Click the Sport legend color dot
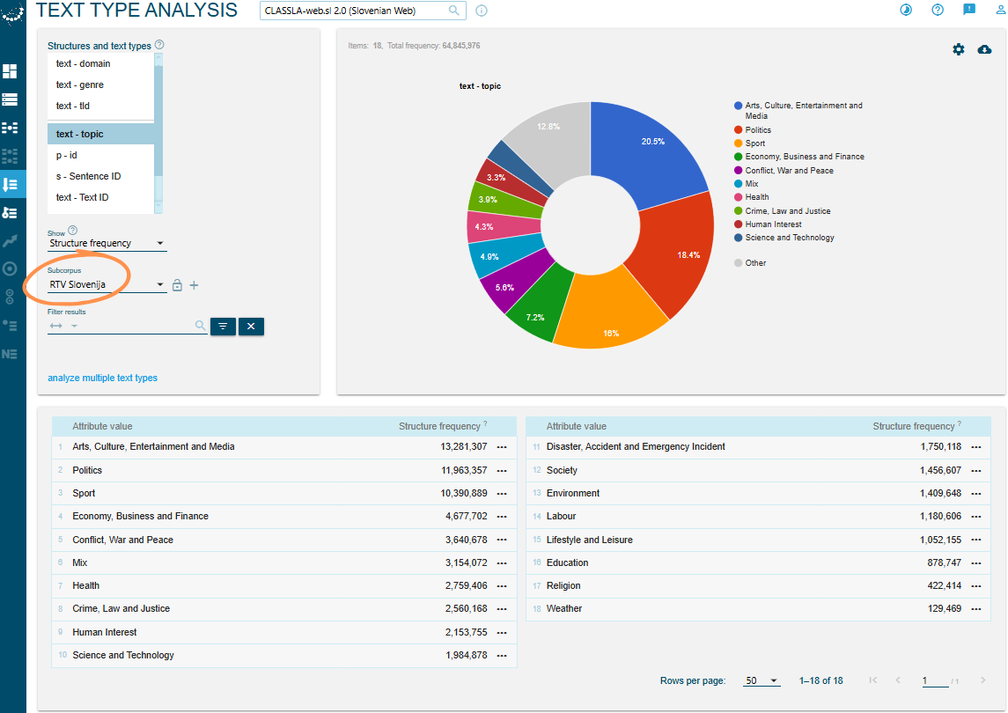 pyautogui.click(x=738, y=143)
